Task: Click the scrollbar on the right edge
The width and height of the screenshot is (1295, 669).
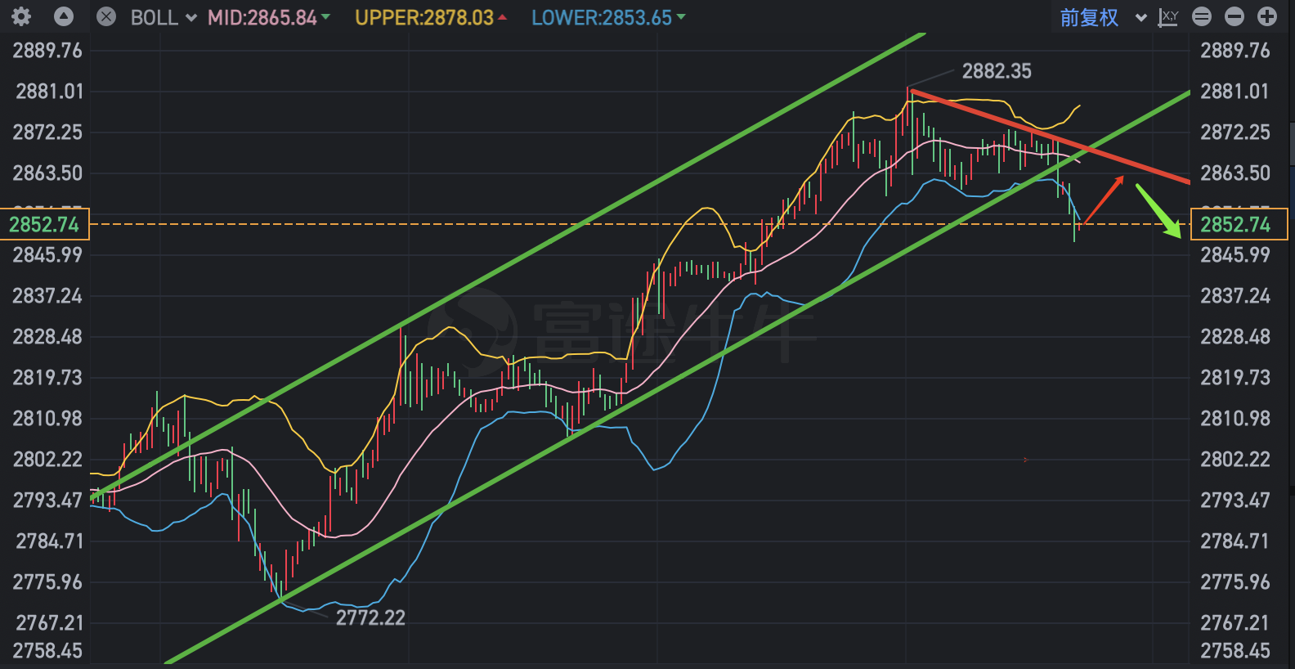Action: (1291, 143)
